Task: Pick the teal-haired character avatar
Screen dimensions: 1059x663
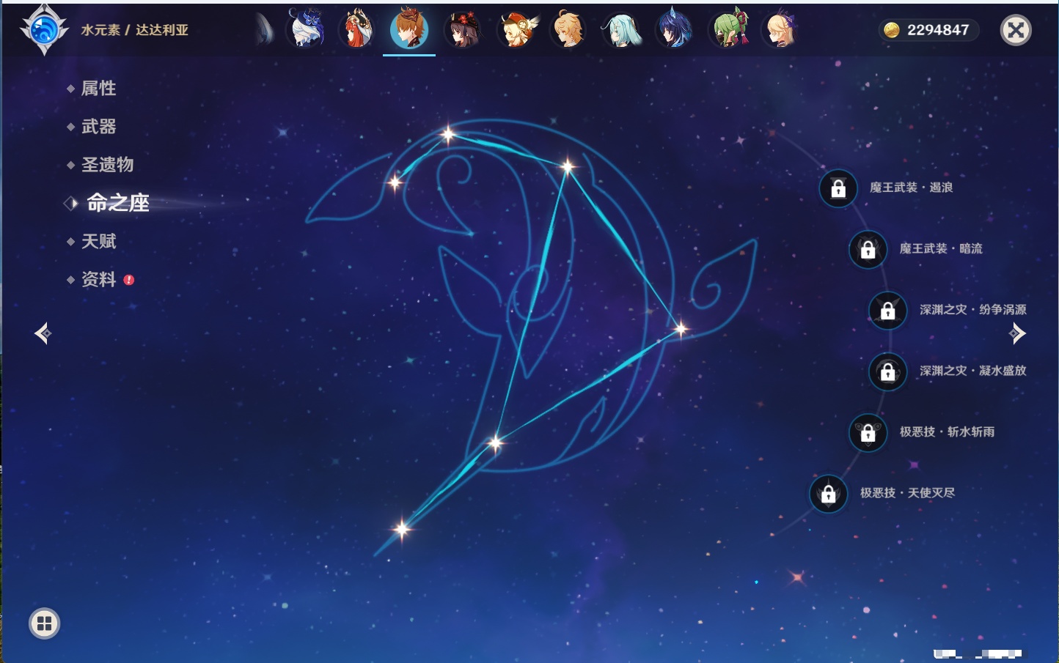Action: click(622, 30)
